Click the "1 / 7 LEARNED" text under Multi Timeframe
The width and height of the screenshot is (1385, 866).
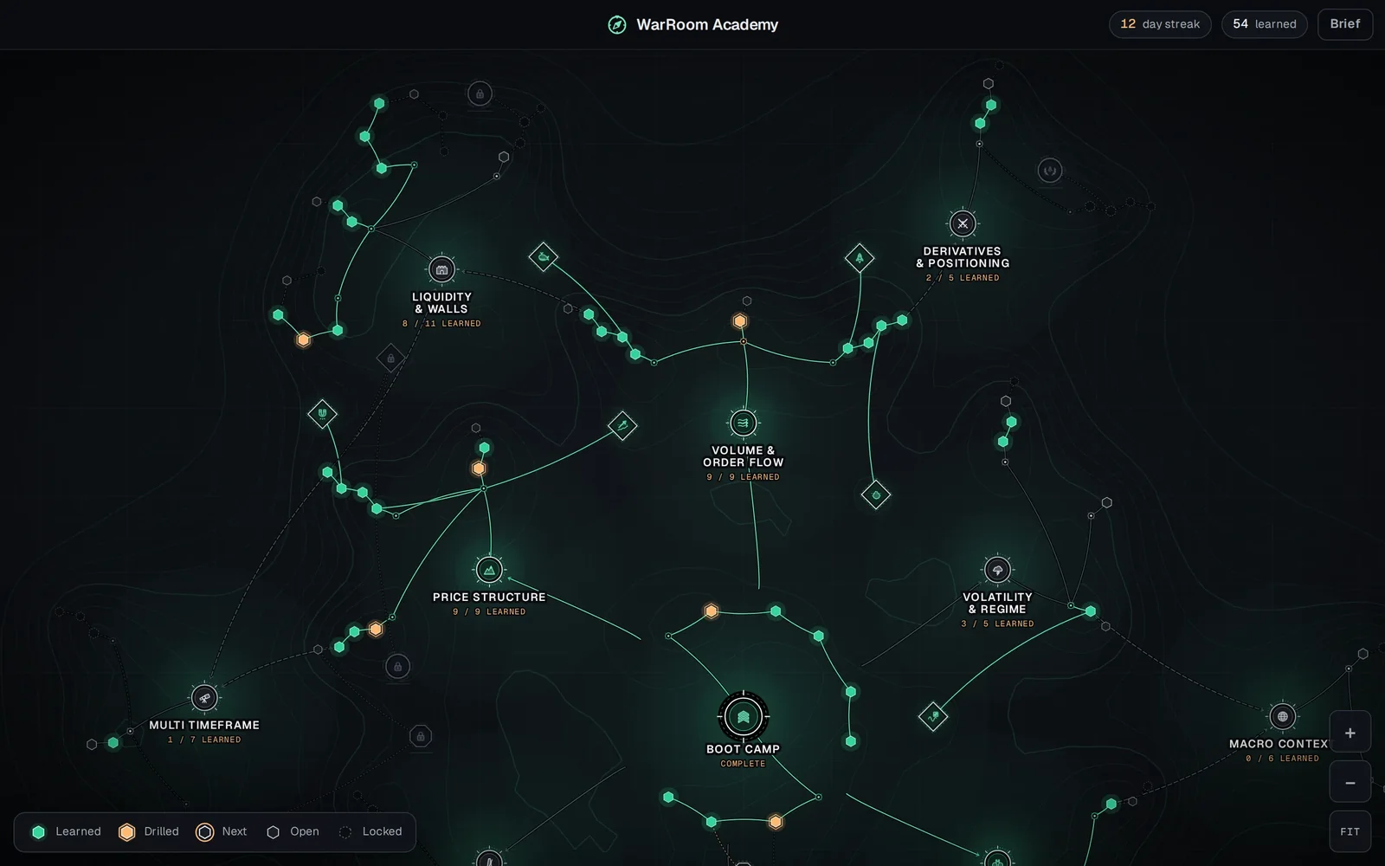(204, 740)
